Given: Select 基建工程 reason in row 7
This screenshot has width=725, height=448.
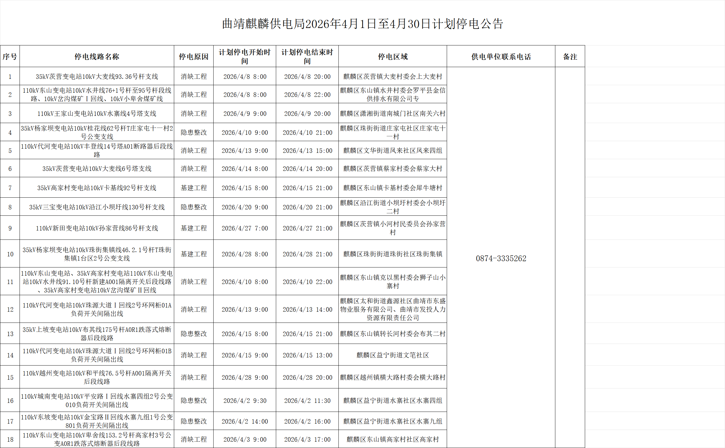Looking at the screenshot, I should click(x=193, y=188).
